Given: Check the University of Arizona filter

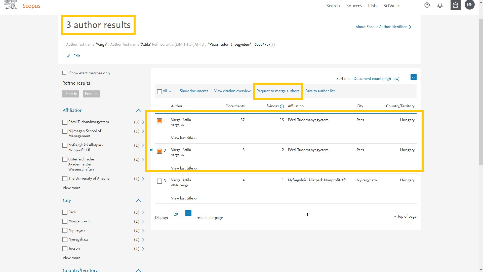Looking at the screenshot, I should [65, 179].
